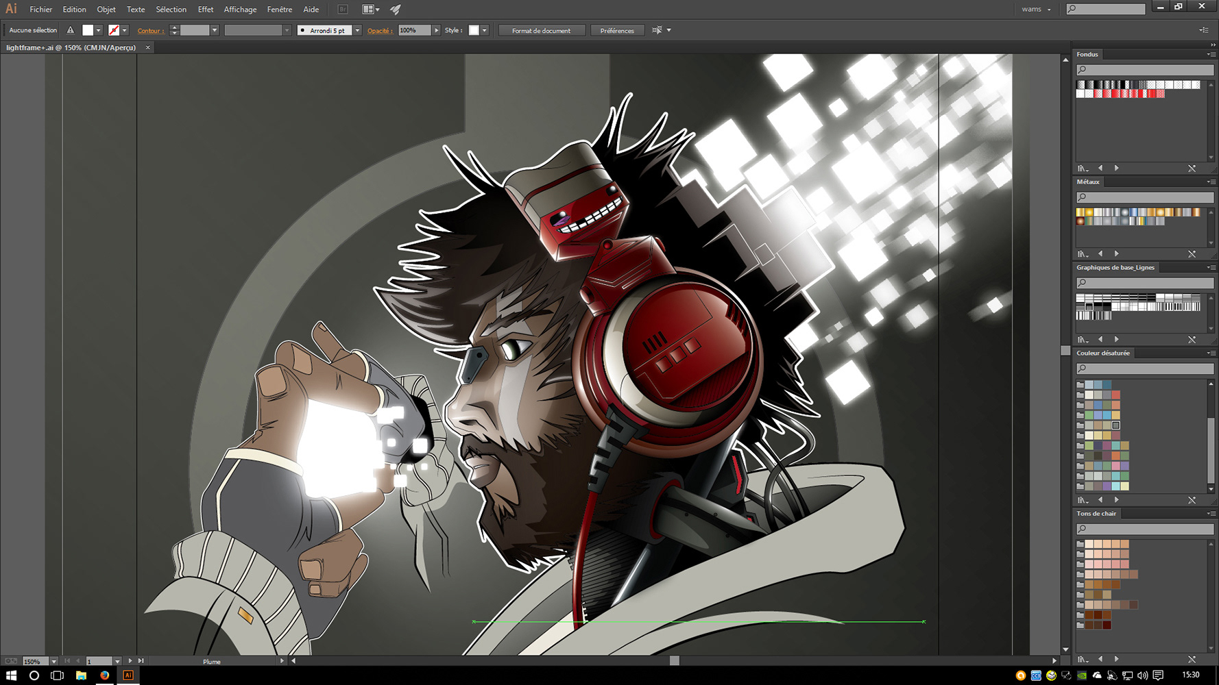This screenshot has width=1219, height=685.
Task: Open the Couleur désaturée panel options menu
Action: pos(1210,353)
